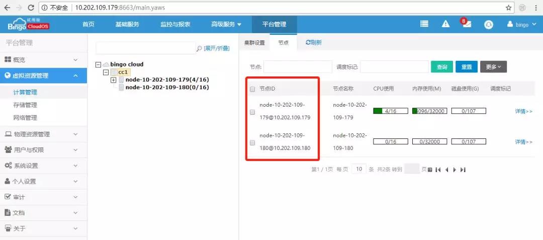The image size is (543, 240).
Task: Open the warning alerts triangle icon
Action: point(445,24)
